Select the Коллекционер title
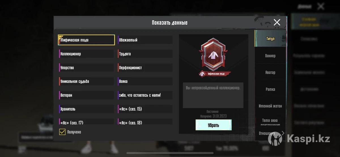Screen dimensions: 340x157 (86, 54)
